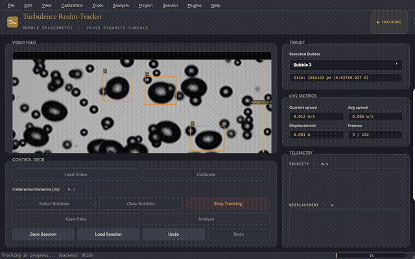
Task: Open the Analysis menu
Action: tap(121, 5)
